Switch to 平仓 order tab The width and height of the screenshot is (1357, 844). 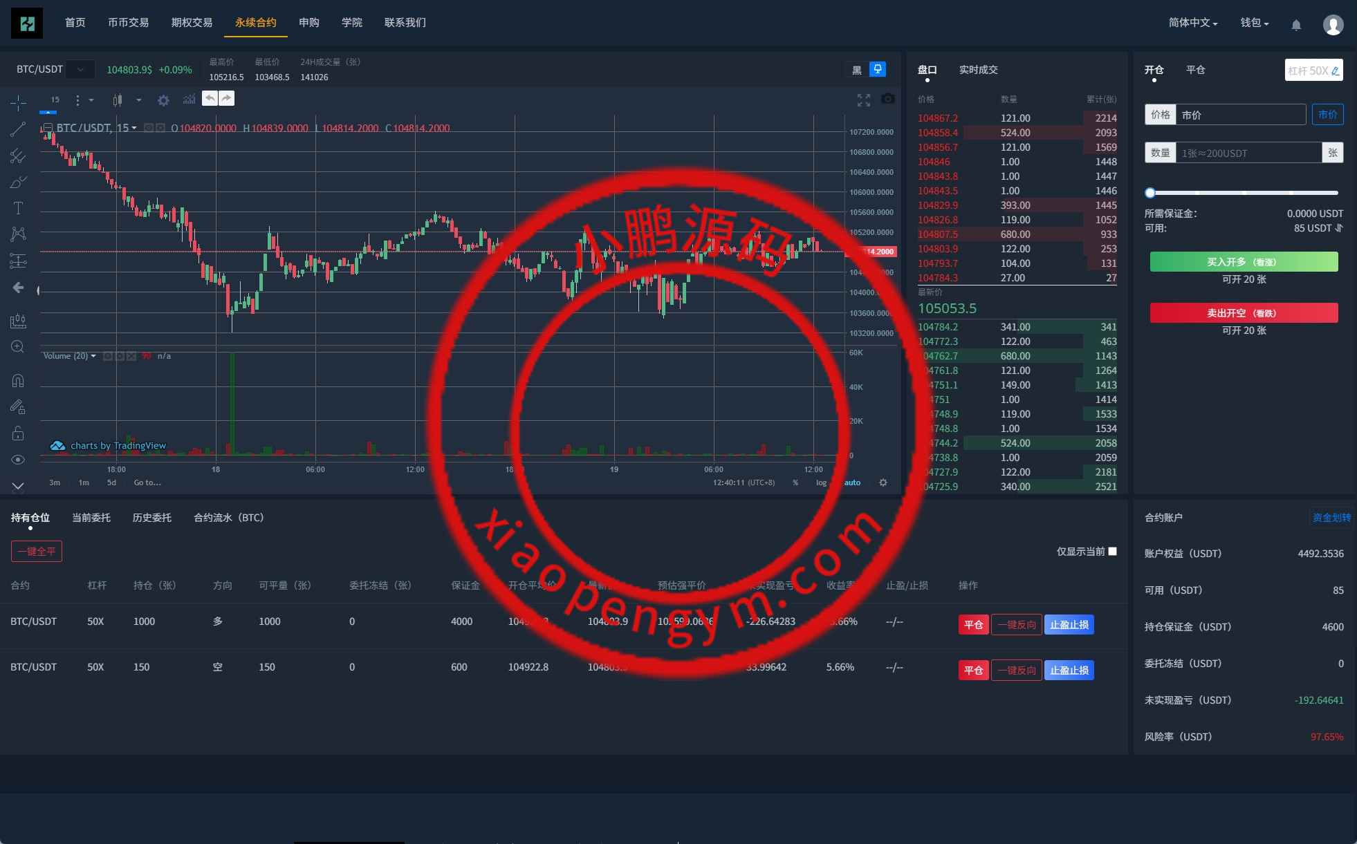(1195, 70)
